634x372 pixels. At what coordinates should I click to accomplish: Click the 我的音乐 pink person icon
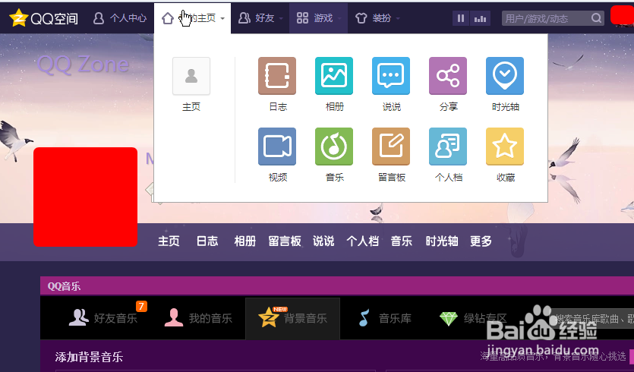[174, 318]
